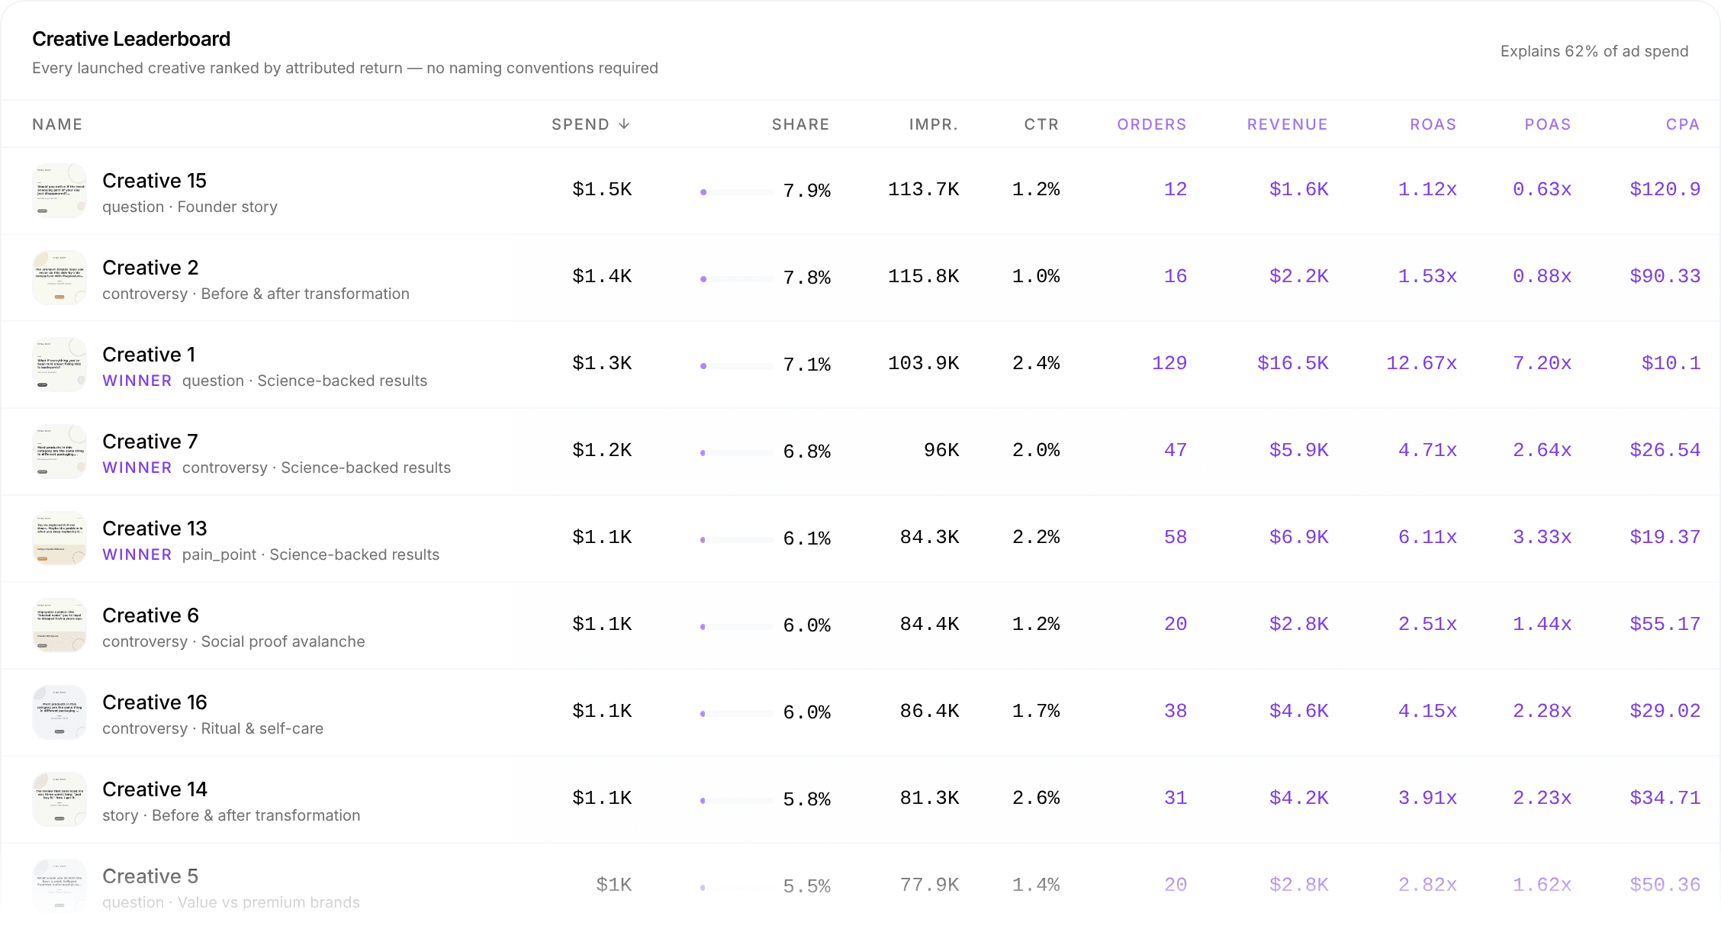Open the Creative 5 thumbnail
1721x932 pixels.
[x=60, y=886]
